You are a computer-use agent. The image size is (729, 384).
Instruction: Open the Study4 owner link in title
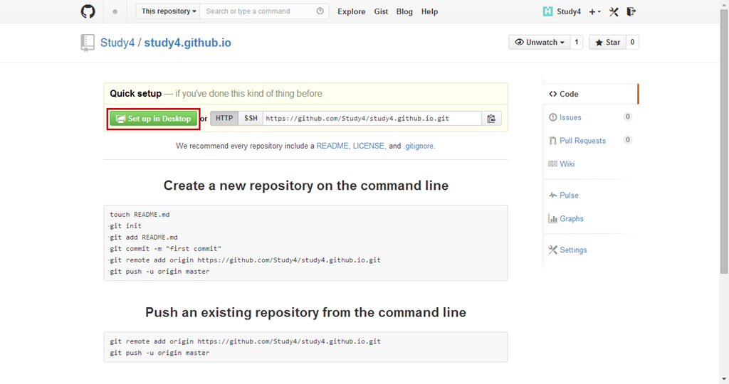117,43
